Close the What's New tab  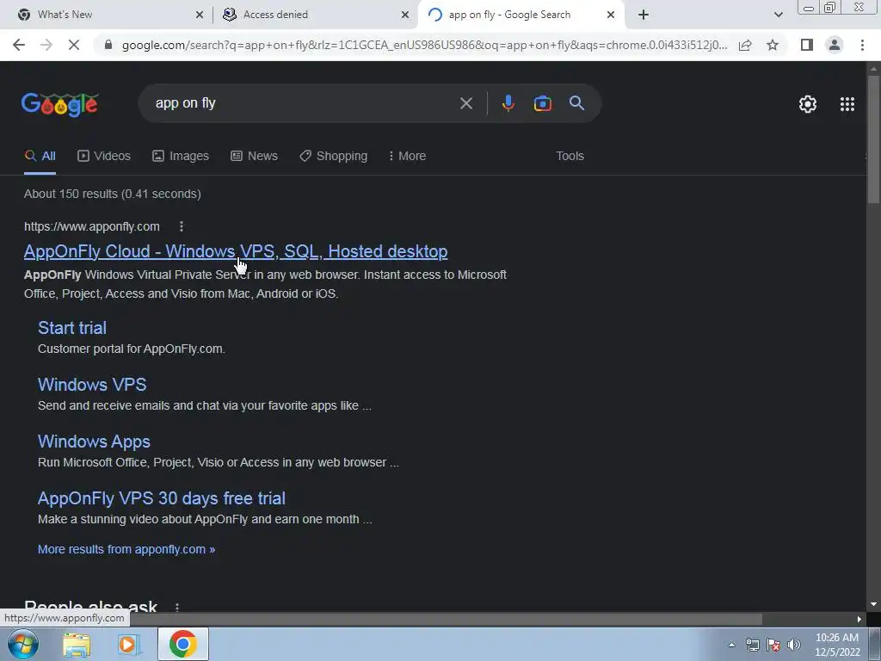[x=200, y=15]
